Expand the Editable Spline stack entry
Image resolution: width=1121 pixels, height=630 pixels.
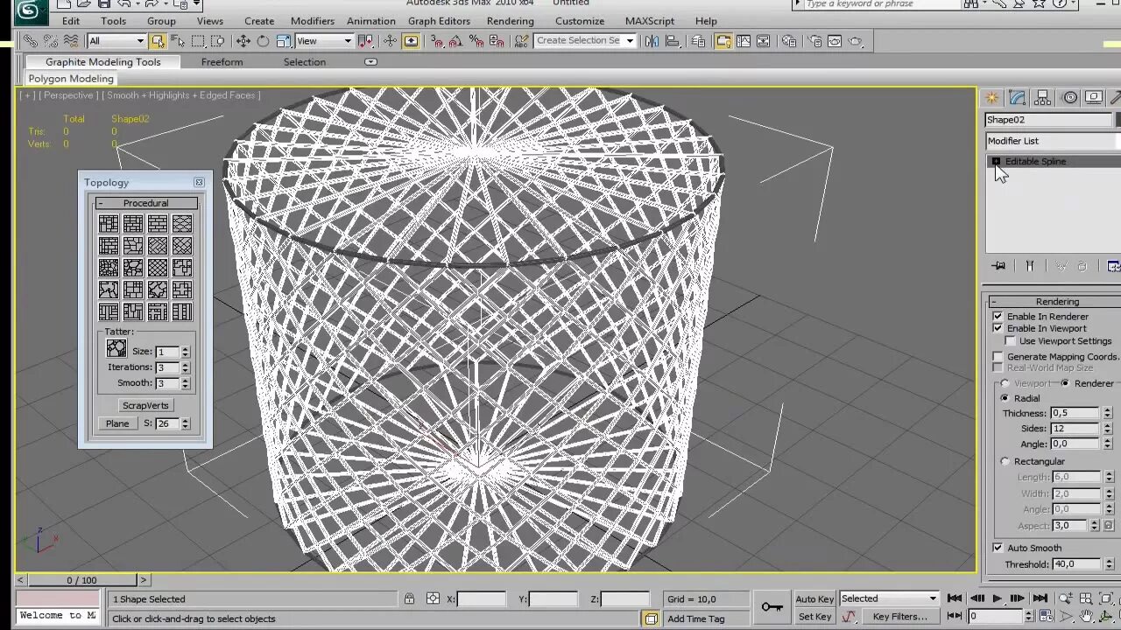click(996, 162)
